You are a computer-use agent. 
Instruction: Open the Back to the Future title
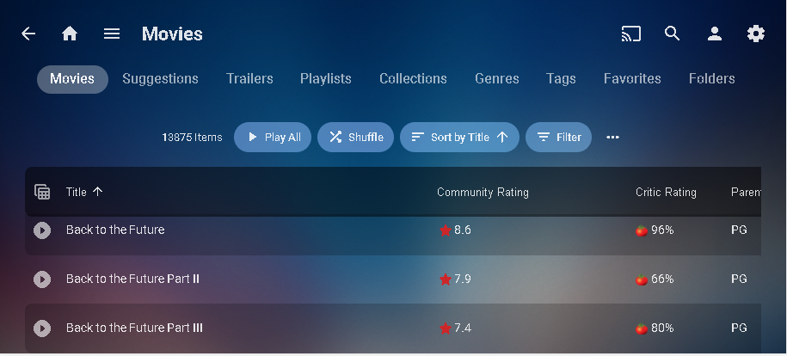[x=115, y=230]
